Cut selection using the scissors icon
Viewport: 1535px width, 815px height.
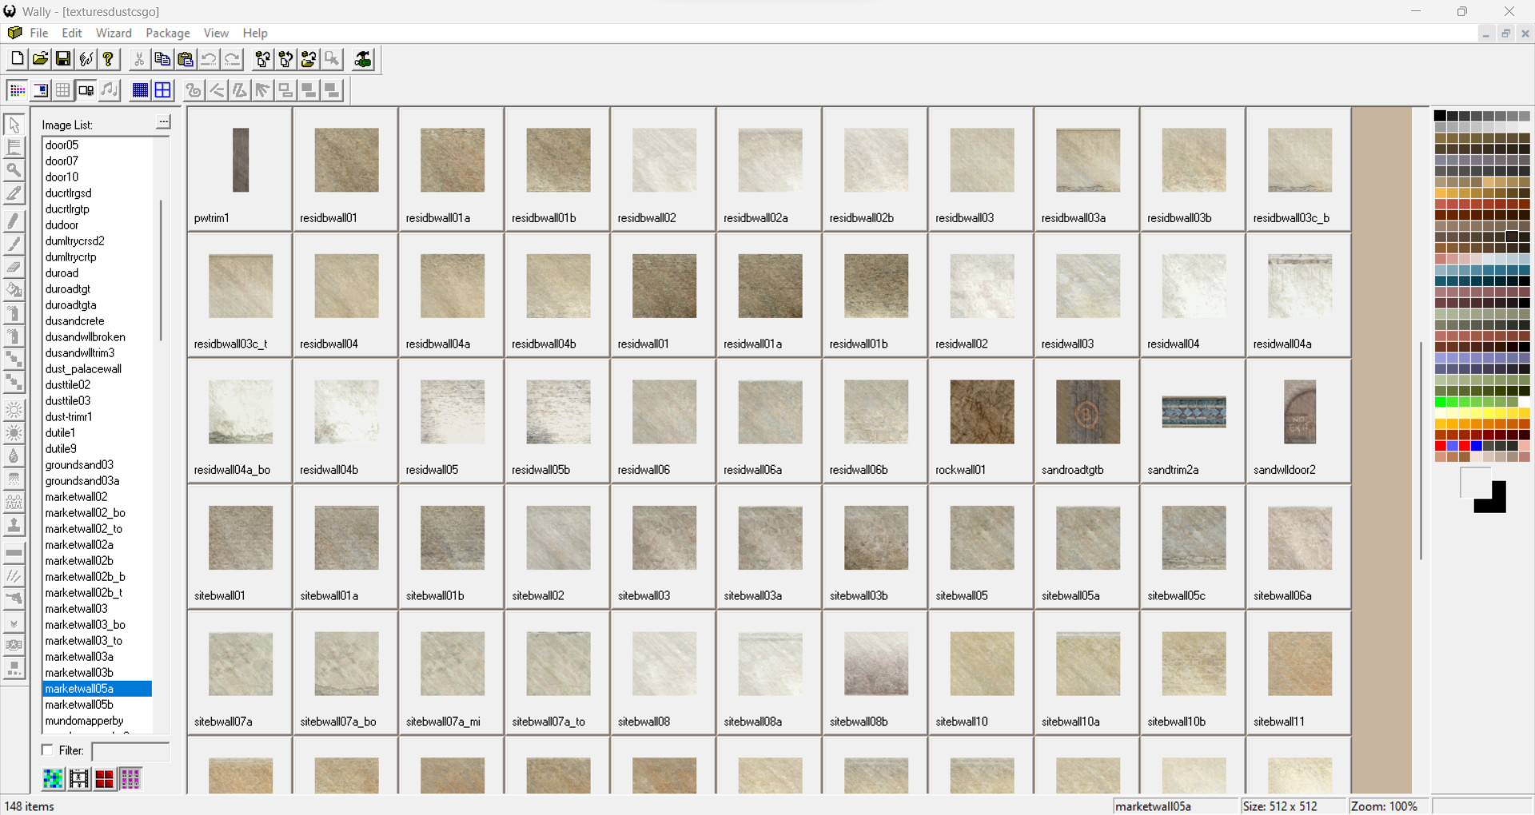point(138,58)
